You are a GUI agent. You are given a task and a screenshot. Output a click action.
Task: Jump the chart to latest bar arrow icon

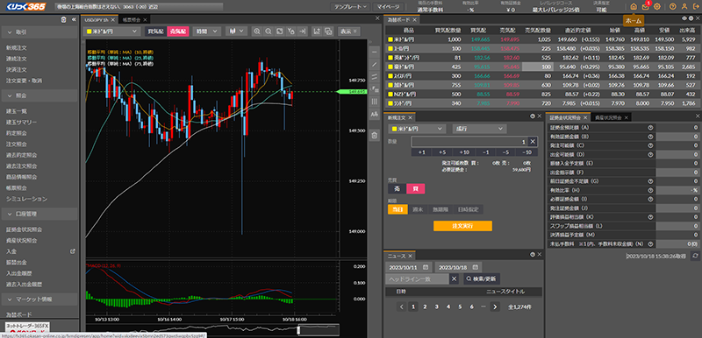(302, 32)
